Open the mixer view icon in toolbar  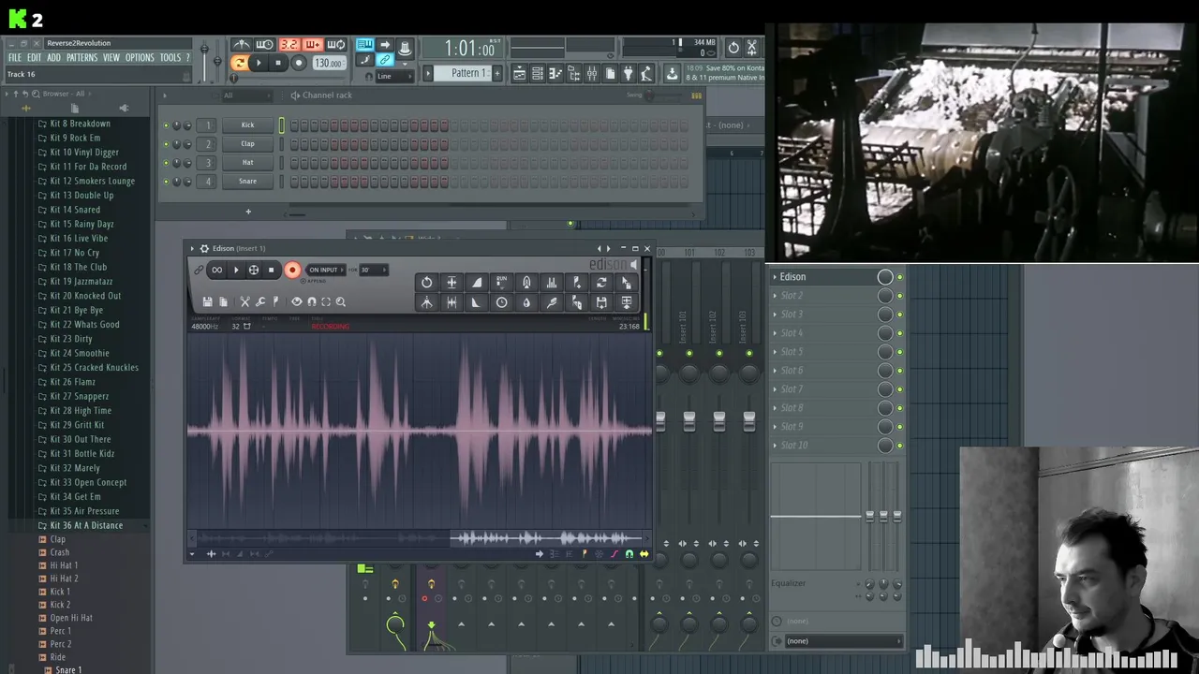(x=592, y=74)
